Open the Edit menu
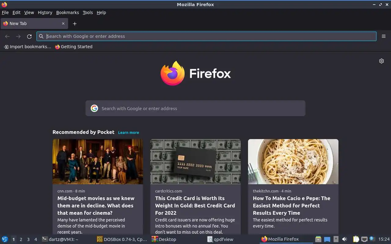Viewport: 391px width, 244px height. [16, 13]
